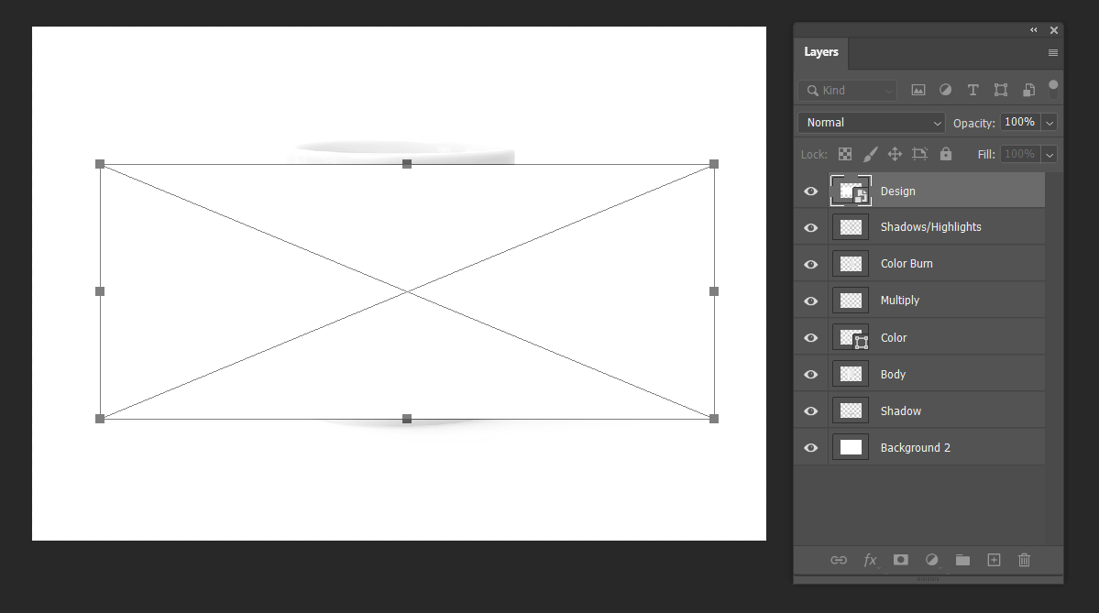Delete layer trash icon

click(x=1024, y=560)
